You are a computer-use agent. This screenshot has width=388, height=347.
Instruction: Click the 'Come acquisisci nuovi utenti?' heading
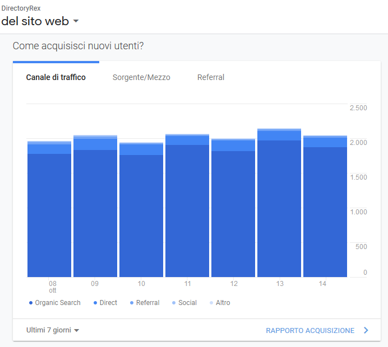pos(78,46)
